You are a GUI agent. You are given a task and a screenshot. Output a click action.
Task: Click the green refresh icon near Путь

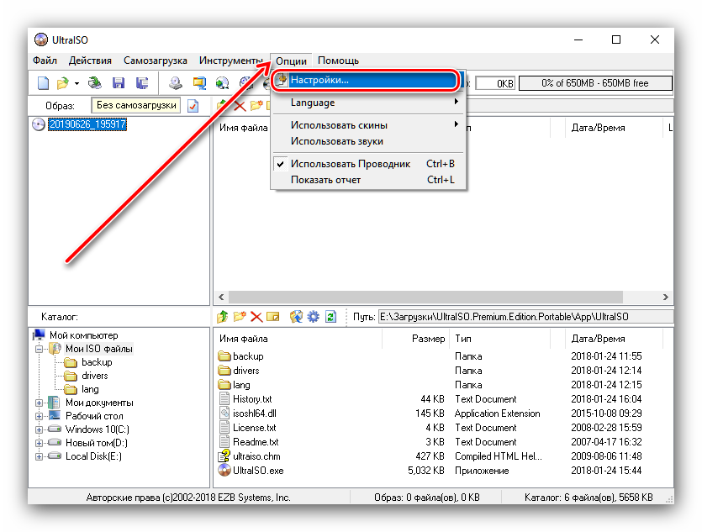click(330, 317)
